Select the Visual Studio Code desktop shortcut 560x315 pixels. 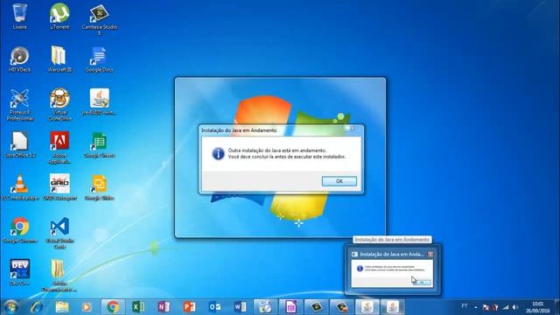pyautogui.click(x=59, y=234)
